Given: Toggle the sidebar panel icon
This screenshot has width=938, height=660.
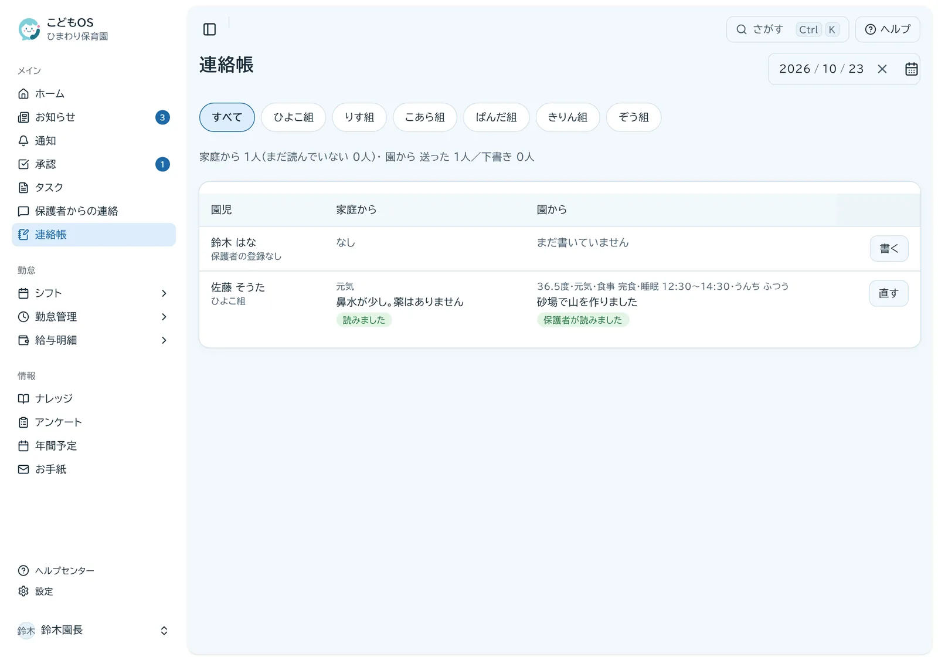Looking at the screenshot, I should (x=209, y=29).
